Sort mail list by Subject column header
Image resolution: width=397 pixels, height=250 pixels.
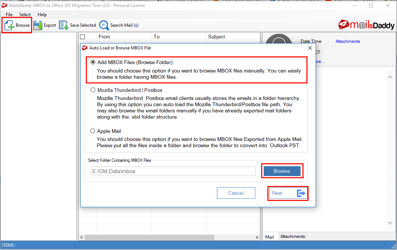coord(233,37)
